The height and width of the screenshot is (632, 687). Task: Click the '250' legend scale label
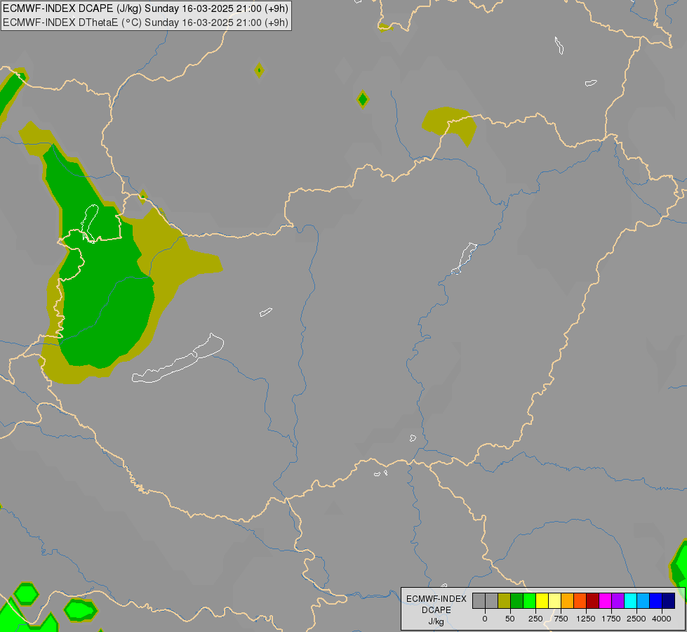(x=535, y=619)
